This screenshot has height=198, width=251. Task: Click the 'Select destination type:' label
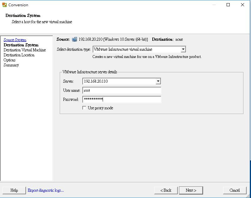point(74,49)
